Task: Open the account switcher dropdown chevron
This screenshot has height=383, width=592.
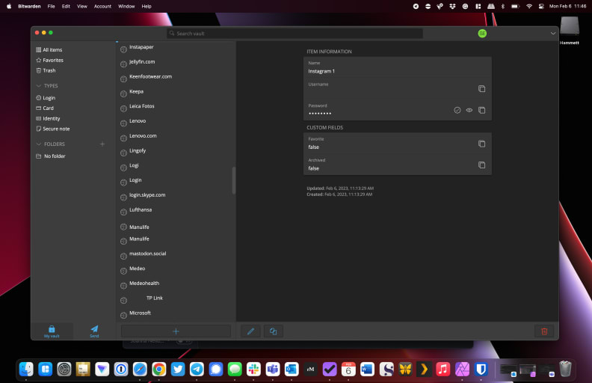Action: [x=552, y=33]
